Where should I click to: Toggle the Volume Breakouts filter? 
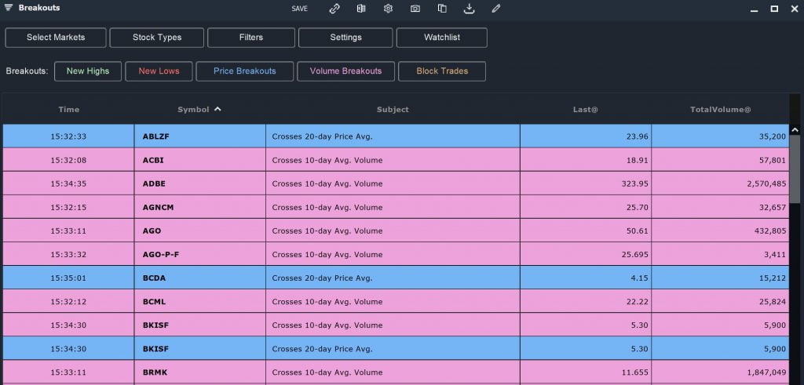[x=346, y=71]
